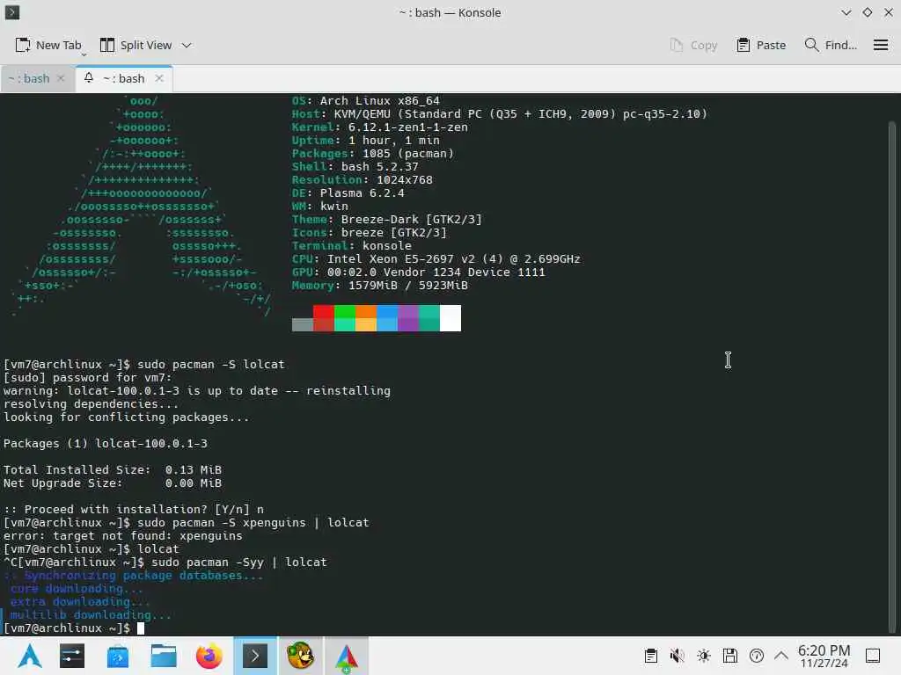The height and width of the screenshot is (675, 901).
Task: Launch Firefox from the taskbar
Action: (x=209, y=656)
